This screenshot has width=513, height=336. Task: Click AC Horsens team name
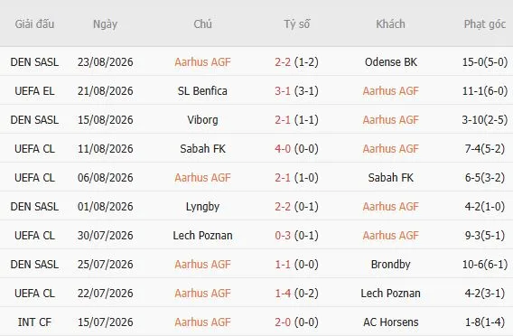point(391,322)
